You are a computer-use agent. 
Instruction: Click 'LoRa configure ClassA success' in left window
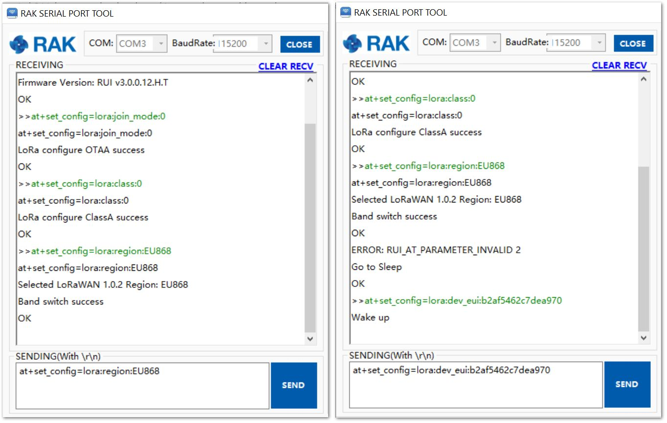(x=83, y=217)
